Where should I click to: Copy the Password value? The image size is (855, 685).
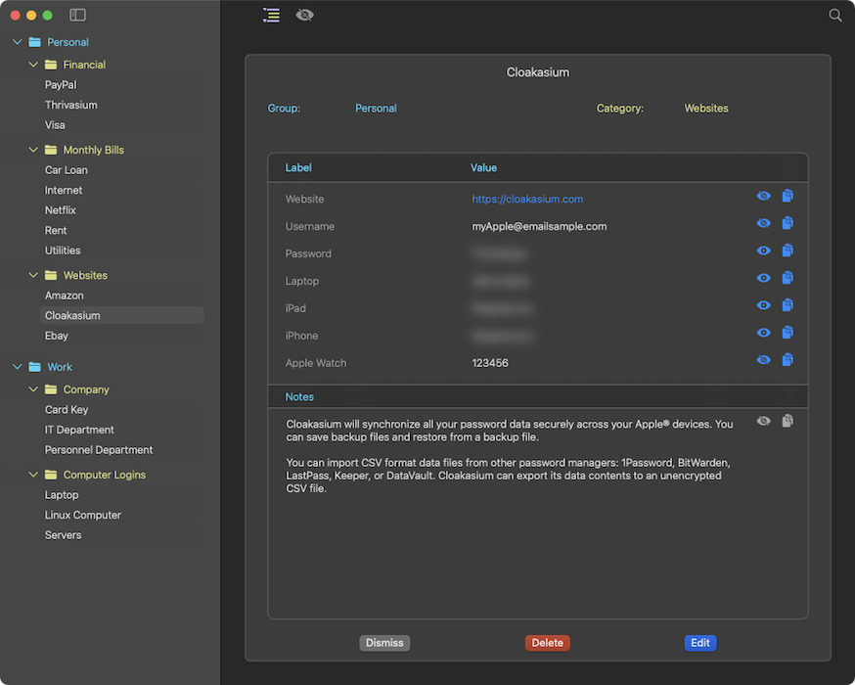coord(787,251)
